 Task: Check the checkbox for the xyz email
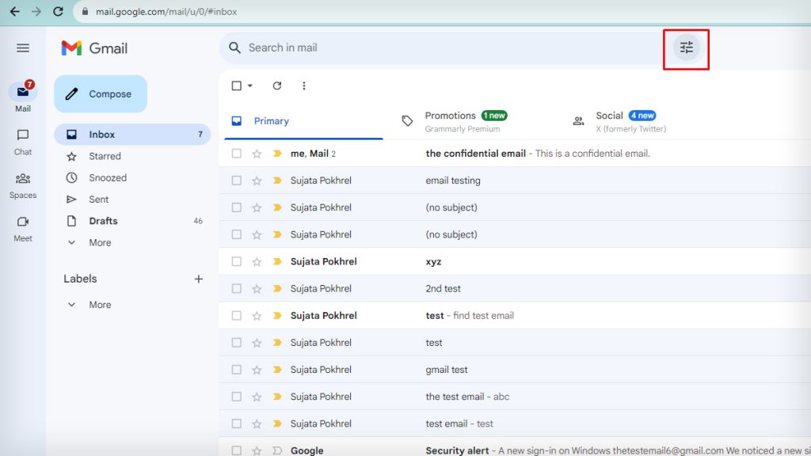tap(235, 261)
